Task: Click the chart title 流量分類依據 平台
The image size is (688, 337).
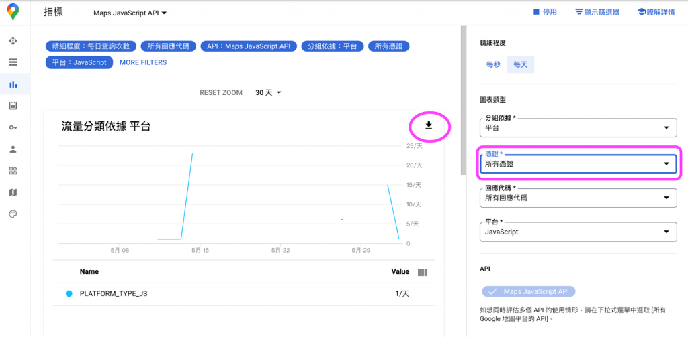Action: coord(106,127)
